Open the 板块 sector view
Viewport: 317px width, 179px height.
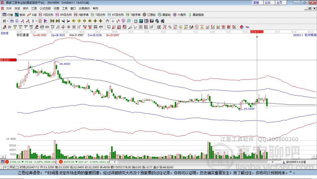click(20, 15)
